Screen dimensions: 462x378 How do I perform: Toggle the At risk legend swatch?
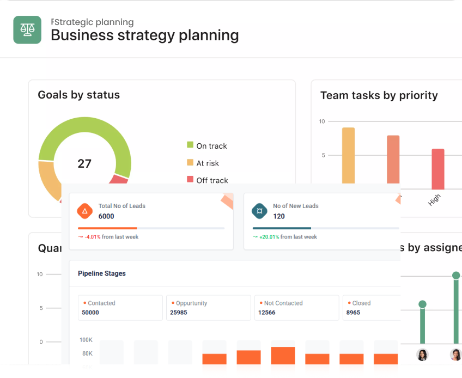click(190, 162)
